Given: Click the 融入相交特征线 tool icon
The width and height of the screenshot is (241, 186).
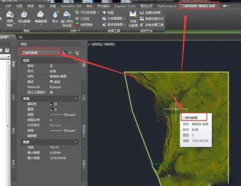Looking at the screenshot, I should pyautogui.click(x=67, y=15).
